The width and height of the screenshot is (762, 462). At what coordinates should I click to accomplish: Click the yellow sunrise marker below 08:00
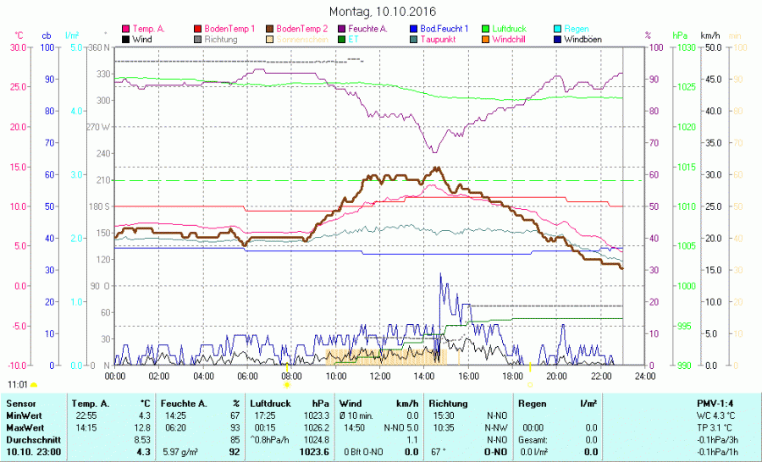click(x=286, y=384)
